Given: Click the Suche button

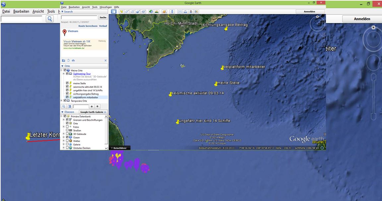Looking at the screenshot, I should click(103, 17).
